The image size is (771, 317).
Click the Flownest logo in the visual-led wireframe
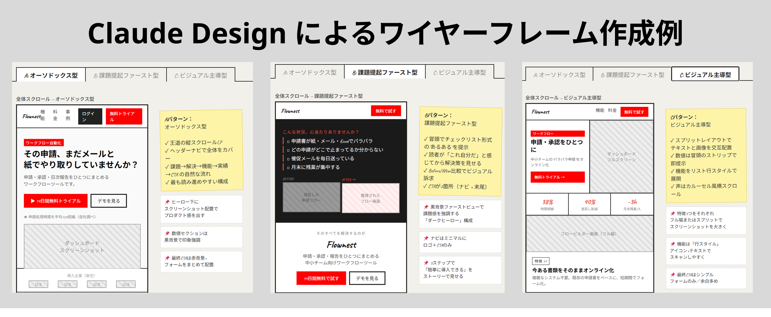(x=541, y=112)
